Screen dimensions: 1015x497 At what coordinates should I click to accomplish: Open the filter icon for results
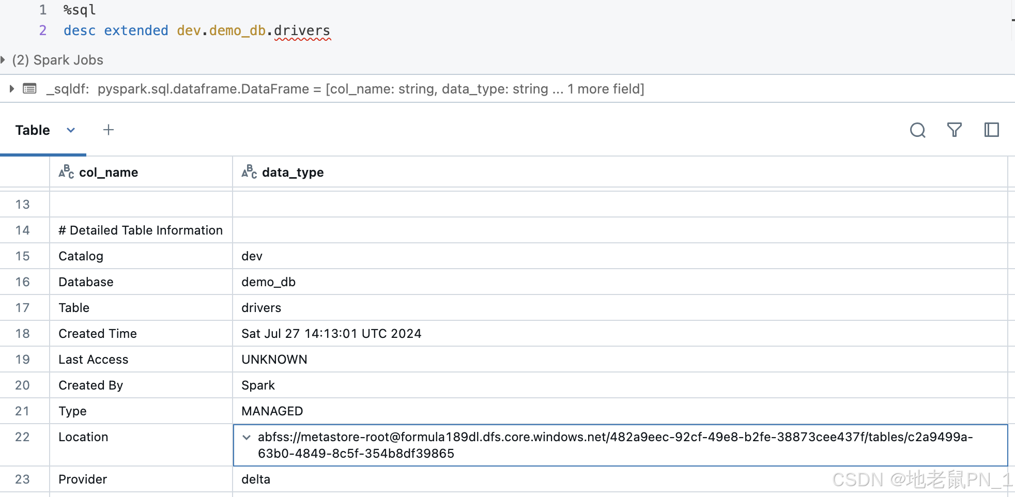pyautogui.click(x=955, y=130)
